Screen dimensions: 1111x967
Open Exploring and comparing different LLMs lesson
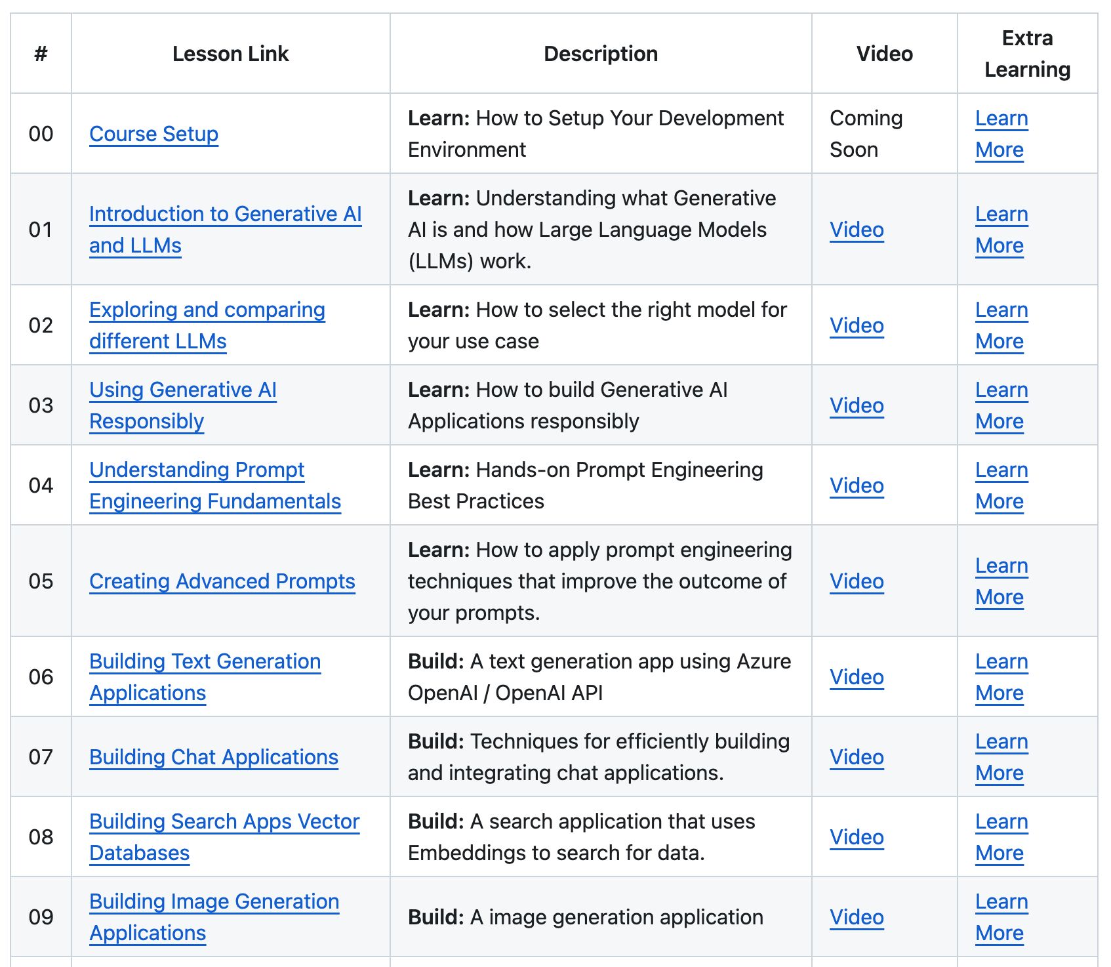(207, 310)
